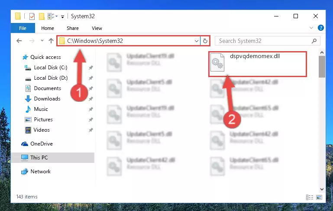The image size is (333, 211).
Task: Switch to Large icons view in status bar
Action: pyautogui.click(x=319, y=197)
